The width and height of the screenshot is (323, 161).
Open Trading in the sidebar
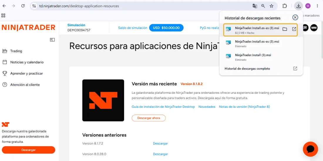(x=16, y=51)
